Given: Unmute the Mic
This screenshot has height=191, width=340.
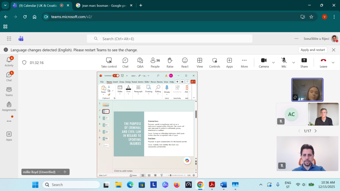Looking at the screenshot, I should click(x=284, y=62).
